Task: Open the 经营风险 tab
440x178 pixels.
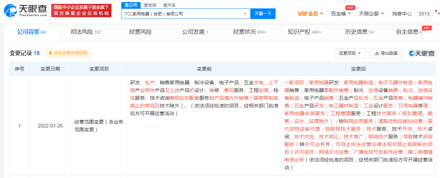Action: [x=140, y=32]
